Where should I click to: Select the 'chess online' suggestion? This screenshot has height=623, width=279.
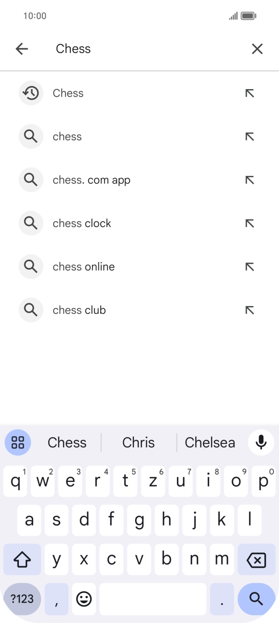[x=84, y=267]
